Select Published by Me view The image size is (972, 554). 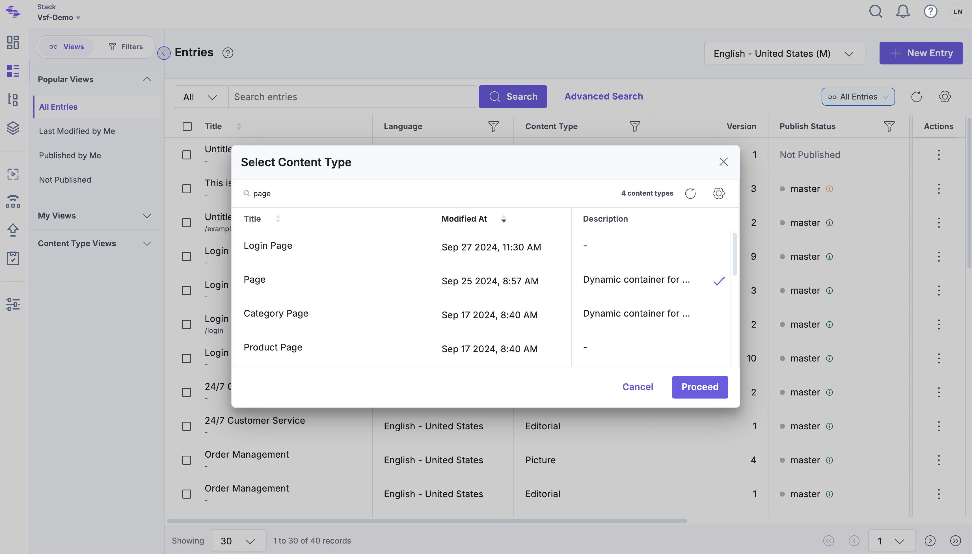[70, 155]
